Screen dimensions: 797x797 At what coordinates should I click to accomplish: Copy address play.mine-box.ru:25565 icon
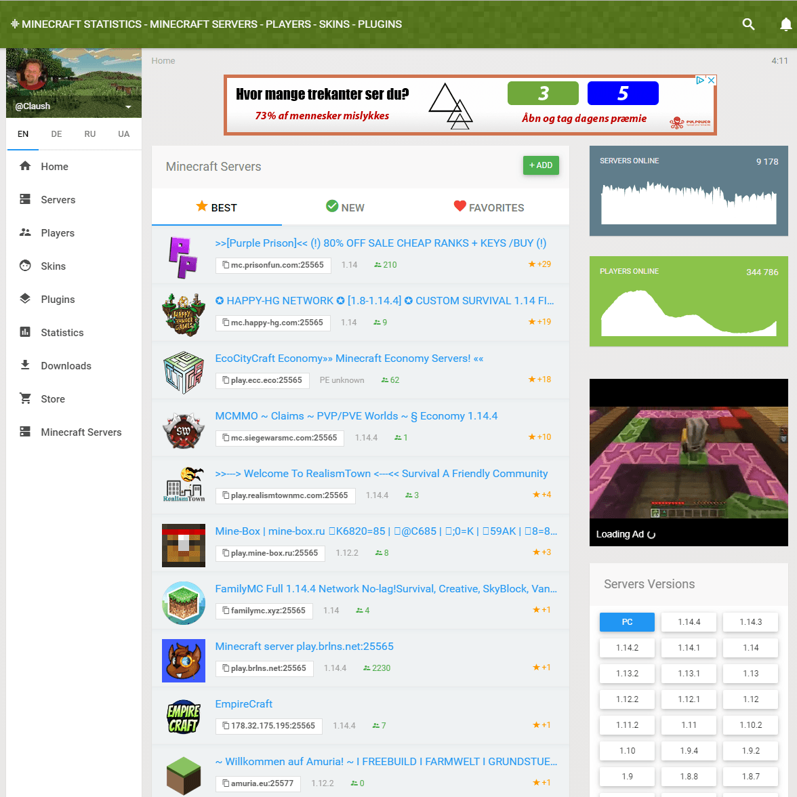click(226, 552)
